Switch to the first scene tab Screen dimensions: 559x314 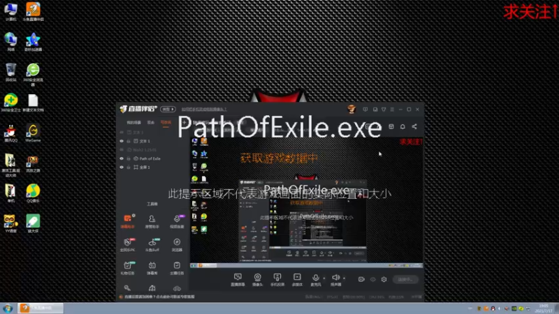coord(134,123)
